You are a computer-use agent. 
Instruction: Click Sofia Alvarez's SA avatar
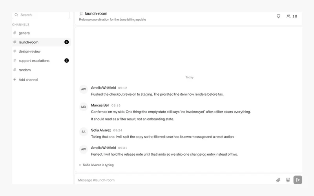(84, 132)
